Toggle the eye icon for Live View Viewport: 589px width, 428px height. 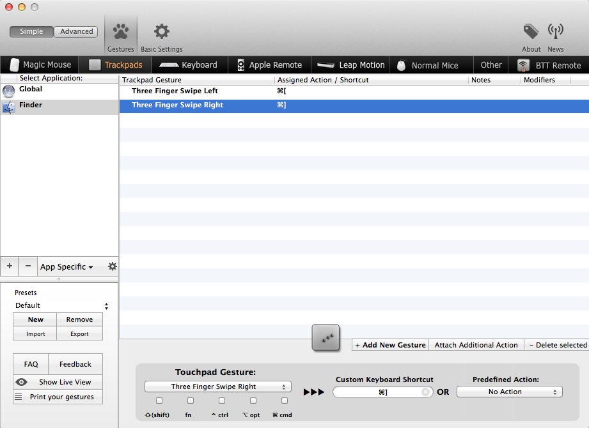[21, 382]
